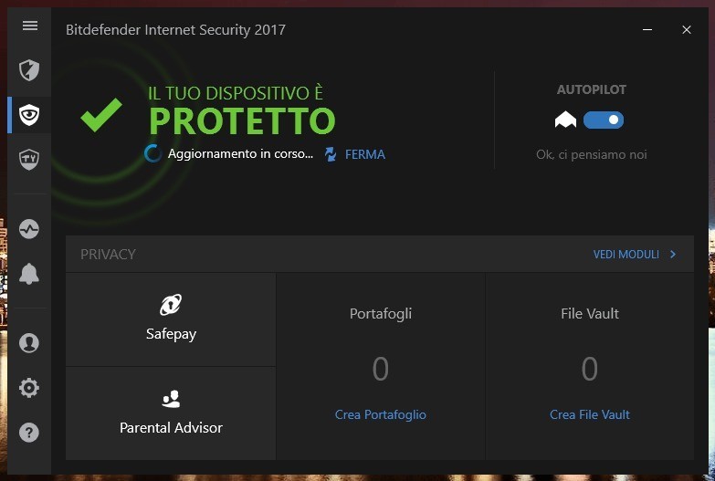This screenshot has width=715, height=481.
Task: Open the Help question mark icon
Action: click(29, 433)
